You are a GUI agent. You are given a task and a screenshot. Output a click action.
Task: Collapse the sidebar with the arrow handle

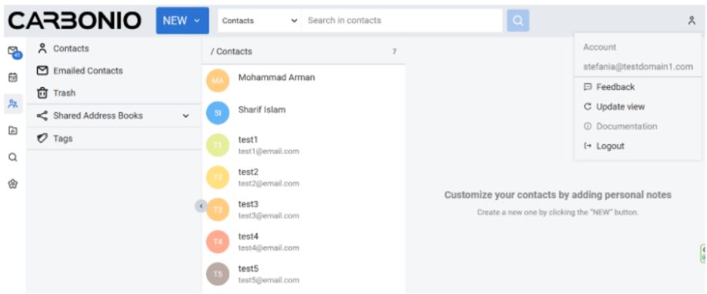point(201,206)
